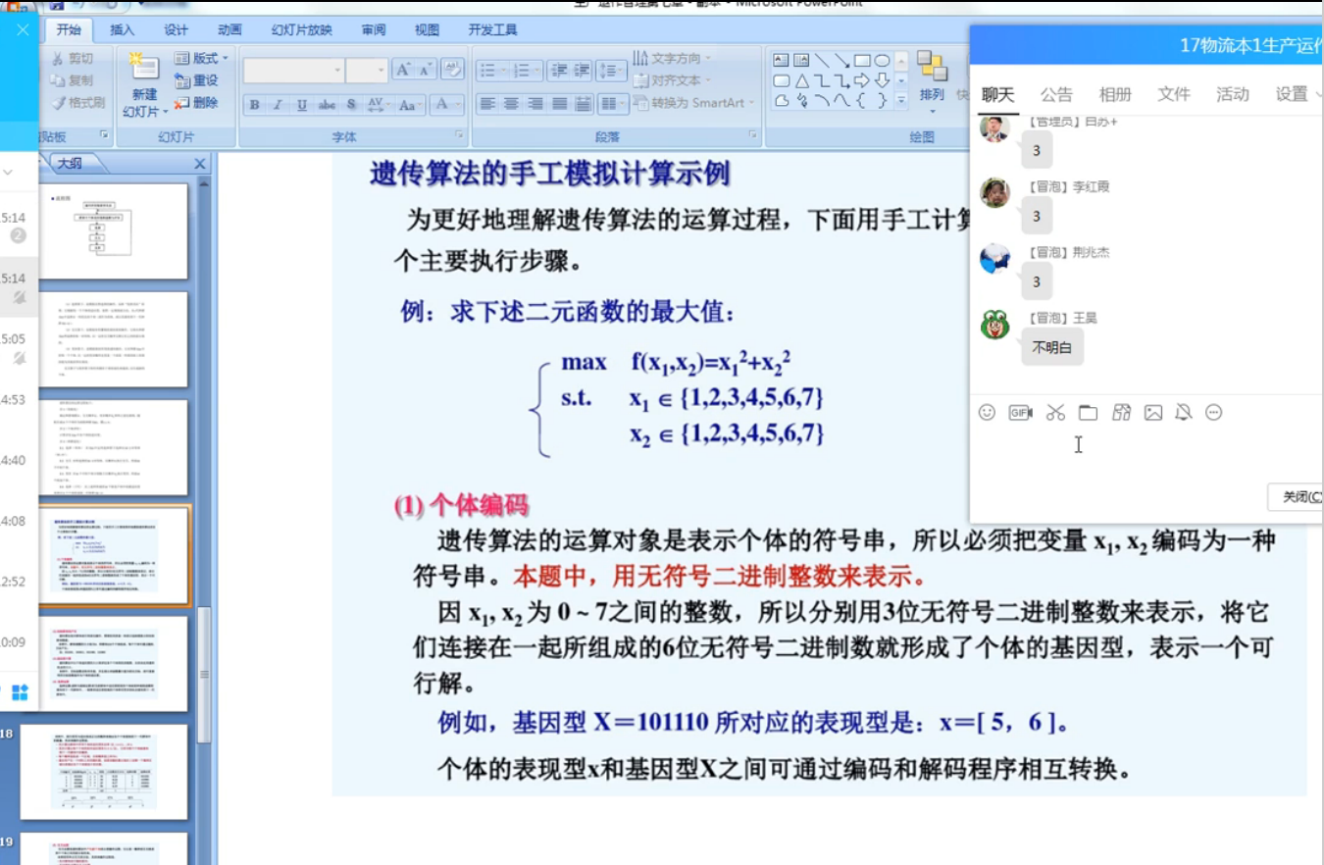Open the 文件 tab in chat window

1174,94
